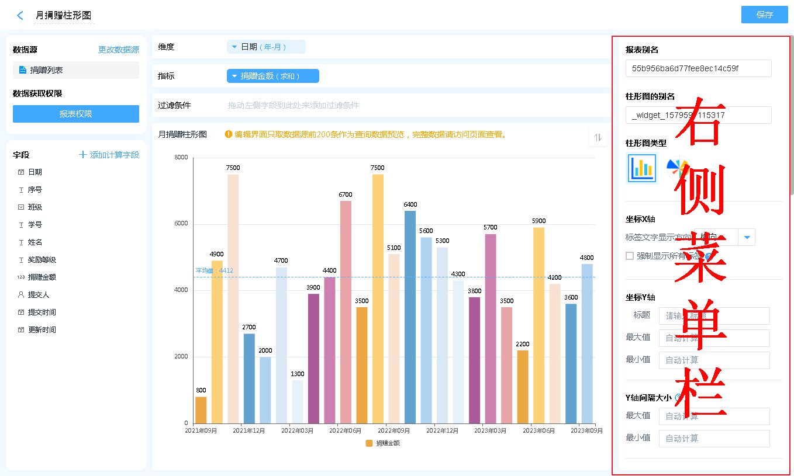
Task: Click the back arrow icon
Action: tap(20, 16)
